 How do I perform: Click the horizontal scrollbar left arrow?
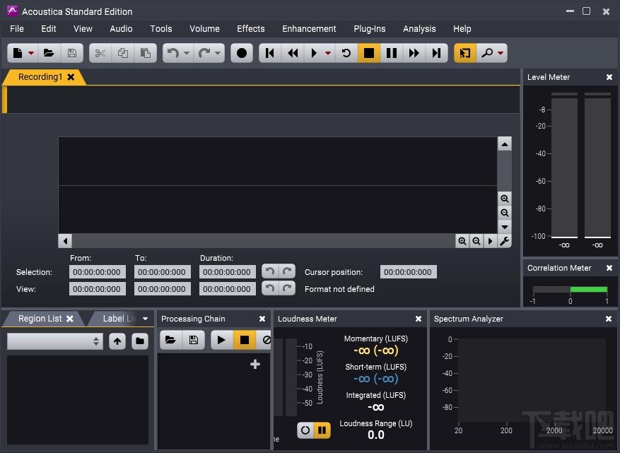click(65, 241)
